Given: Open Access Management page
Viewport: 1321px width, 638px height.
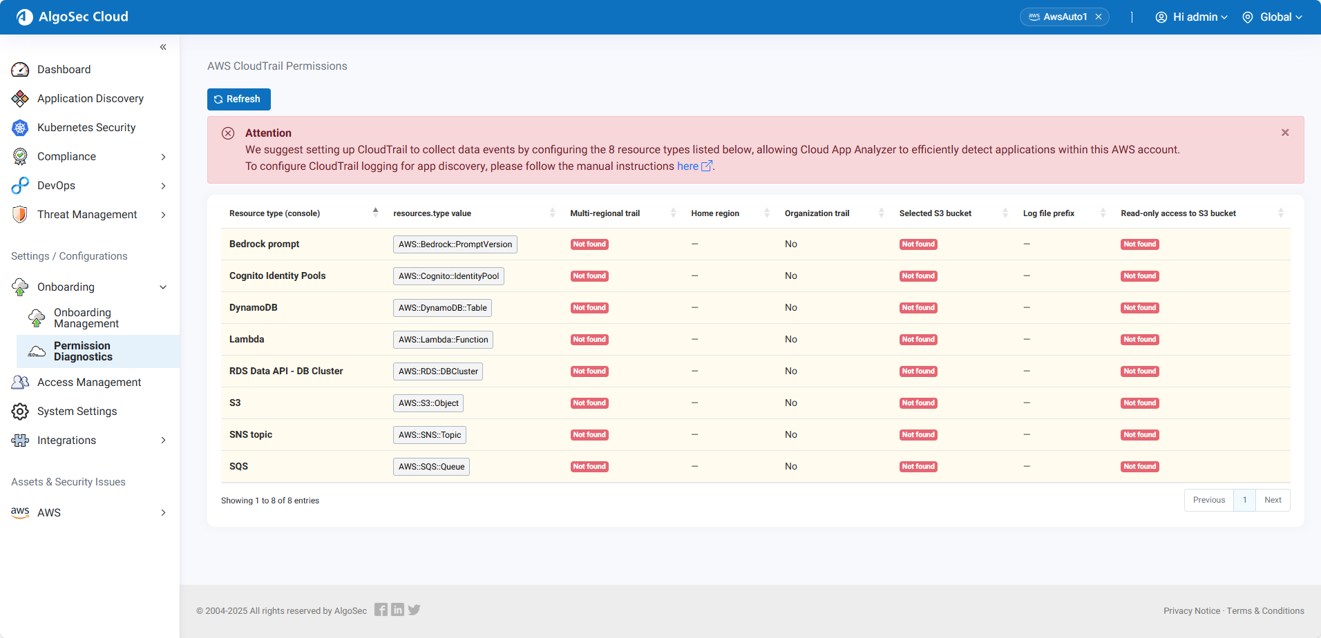Looking at the screenshot, I should coord(89,383).
